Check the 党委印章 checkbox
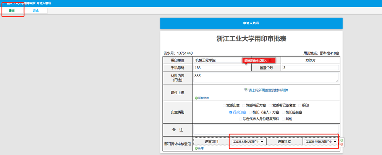The height and width of the screenshot is (155, 382). [225, 105]
